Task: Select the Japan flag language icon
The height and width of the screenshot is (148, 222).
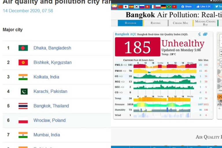Action: (125, 7)
